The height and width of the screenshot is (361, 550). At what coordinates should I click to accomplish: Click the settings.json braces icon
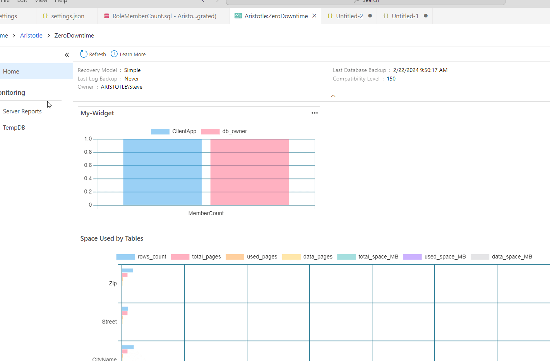[45, 16]
